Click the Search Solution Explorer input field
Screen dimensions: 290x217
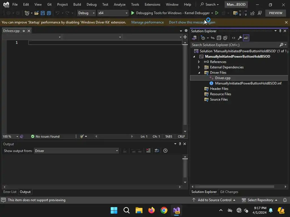[235, 45]
